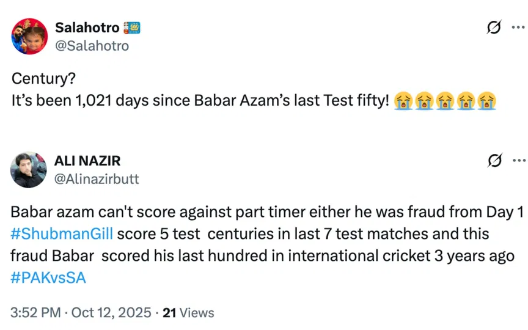
Task: Open Grok explain icon on Salahotro's tweet
Action: 494,28
